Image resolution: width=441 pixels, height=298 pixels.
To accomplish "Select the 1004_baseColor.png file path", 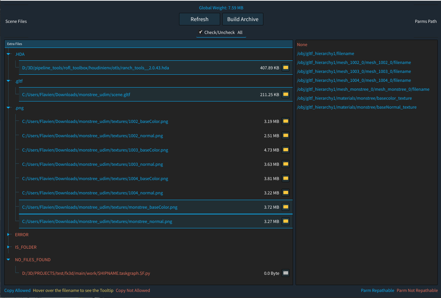I will tap(95, 179).
